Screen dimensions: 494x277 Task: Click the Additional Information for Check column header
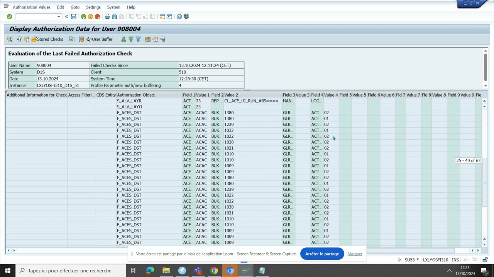37,95
